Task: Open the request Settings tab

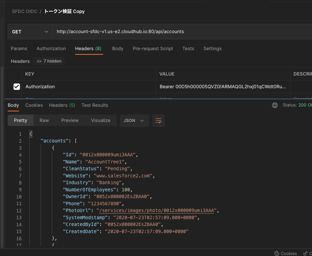Action: coord(212,49)
